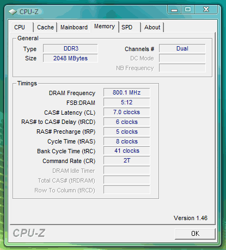
Task: Click the Channels # label
Action: [x=139, y=49]
